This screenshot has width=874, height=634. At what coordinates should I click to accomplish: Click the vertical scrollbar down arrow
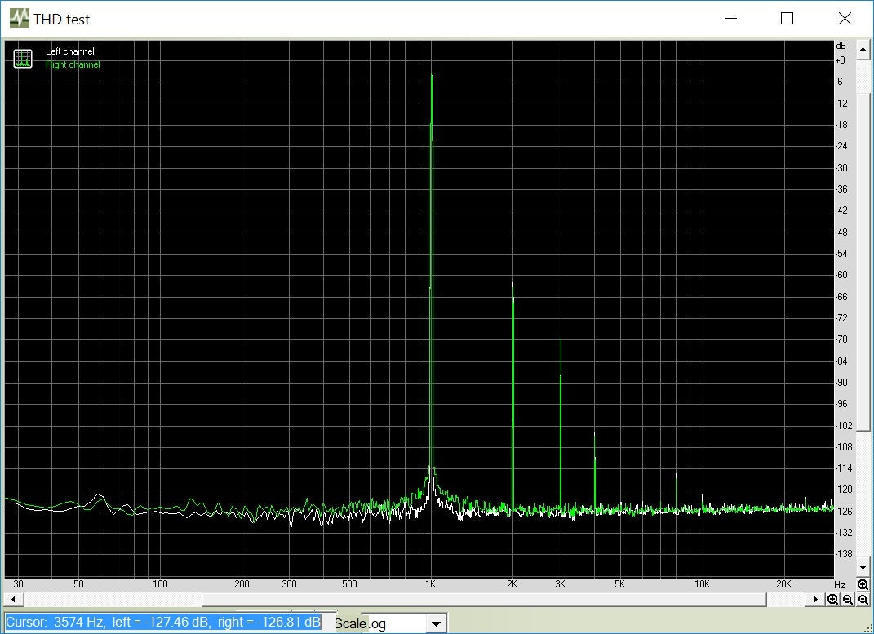click(863, 568)
